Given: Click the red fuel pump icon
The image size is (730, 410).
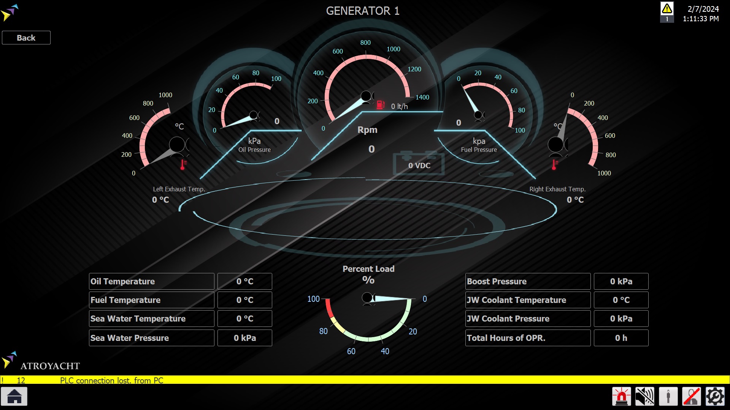Looking at the screenshot, I should pos(380,105).
